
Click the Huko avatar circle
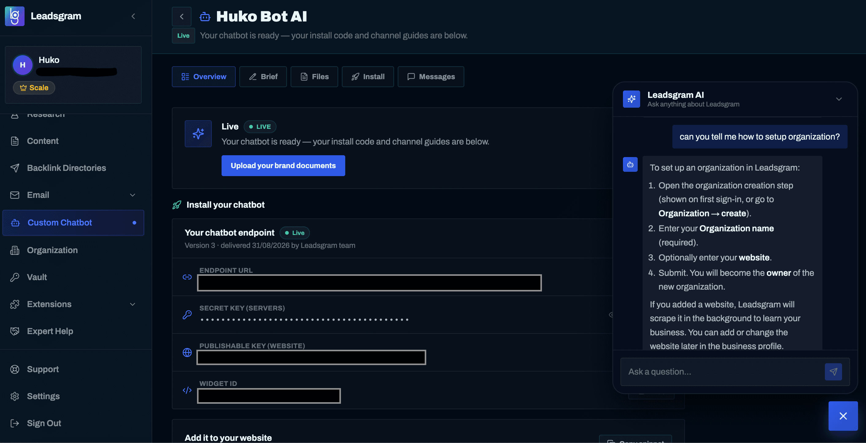tap(22, 65)
